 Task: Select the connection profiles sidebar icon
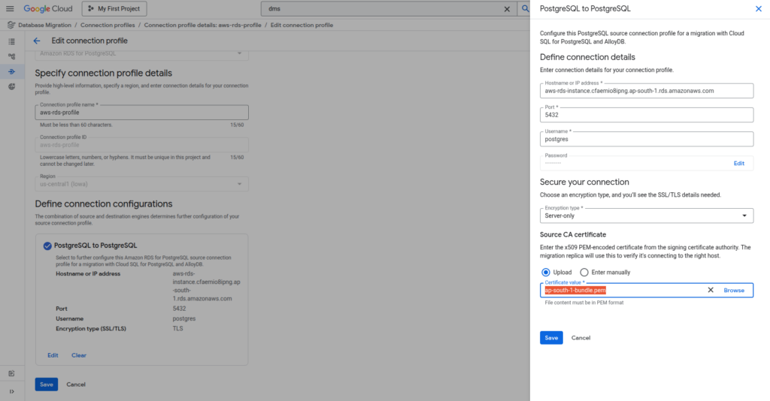(x=11, y=71)
